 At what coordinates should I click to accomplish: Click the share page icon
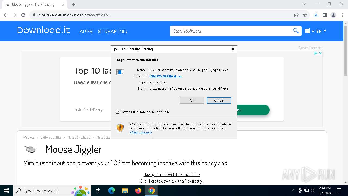[x=296, y=15]
